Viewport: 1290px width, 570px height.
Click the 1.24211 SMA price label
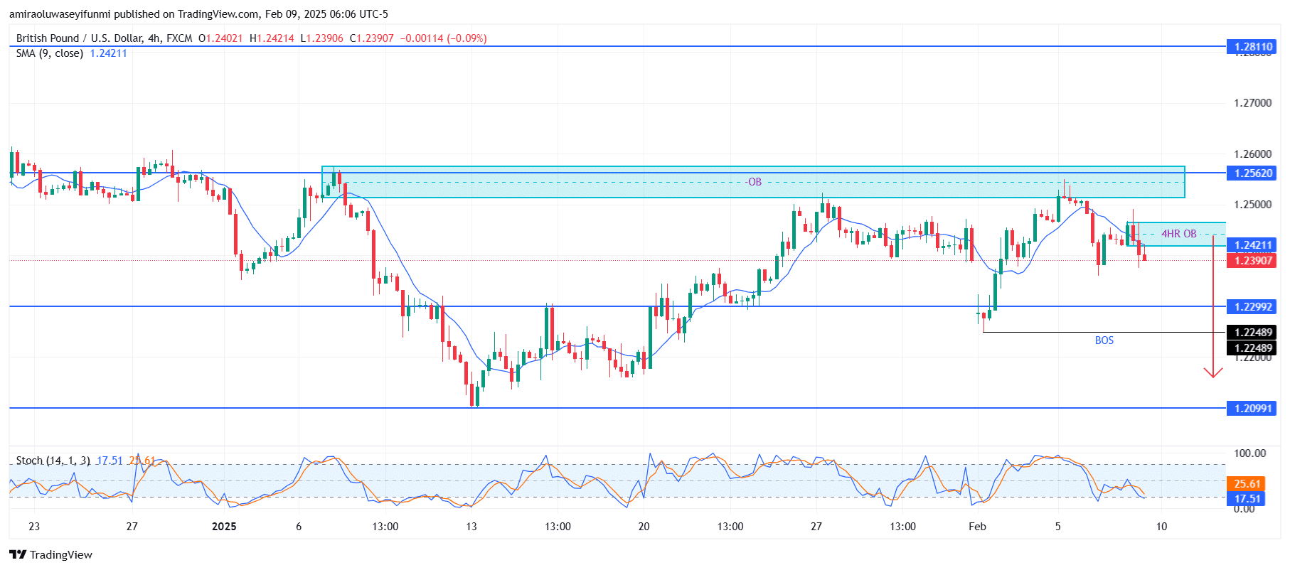[x=1252, y=244]
